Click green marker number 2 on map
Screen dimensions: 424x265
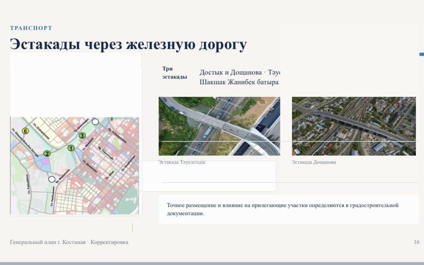tap(47, 154)
